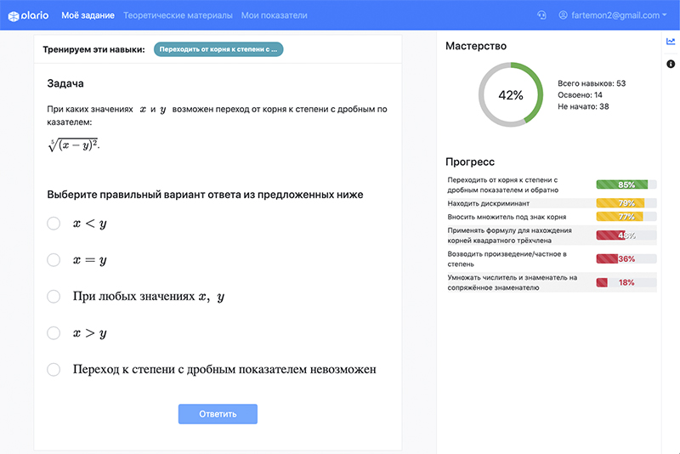Click the 85% green progress bar
This screenshot has height=454, width=680.
point(626,184)
